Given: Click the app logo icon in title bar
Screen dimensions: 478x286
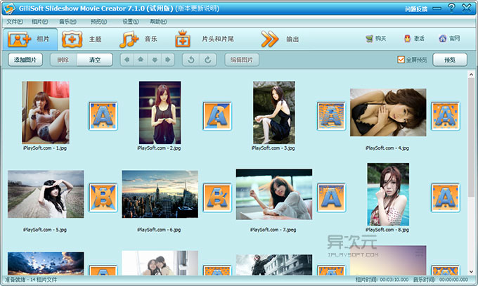Looking at the screenshot, I should coord(9,8).
